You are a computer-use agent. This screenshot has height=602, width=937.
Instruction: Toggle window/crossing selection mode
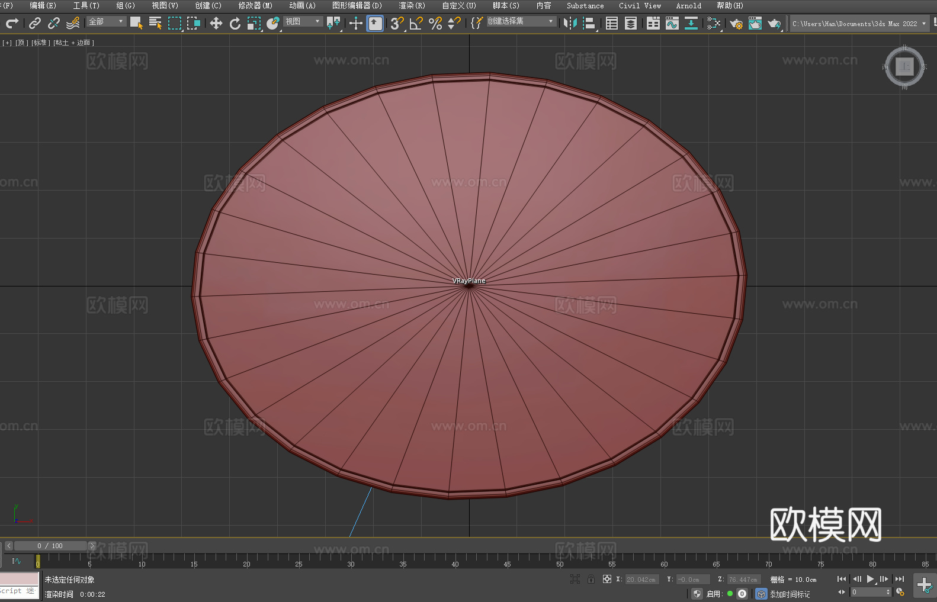click(194, 23)
